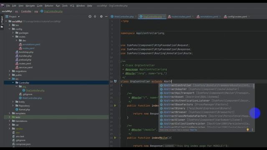
Task: Switch to the annotations.yaml tab
Action: tap(209, 17)
